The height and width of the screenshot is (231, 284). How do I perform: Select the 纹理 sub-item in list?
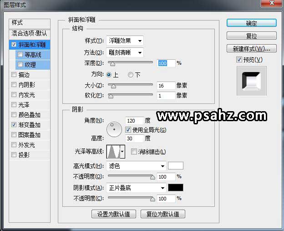coord(30,65)
